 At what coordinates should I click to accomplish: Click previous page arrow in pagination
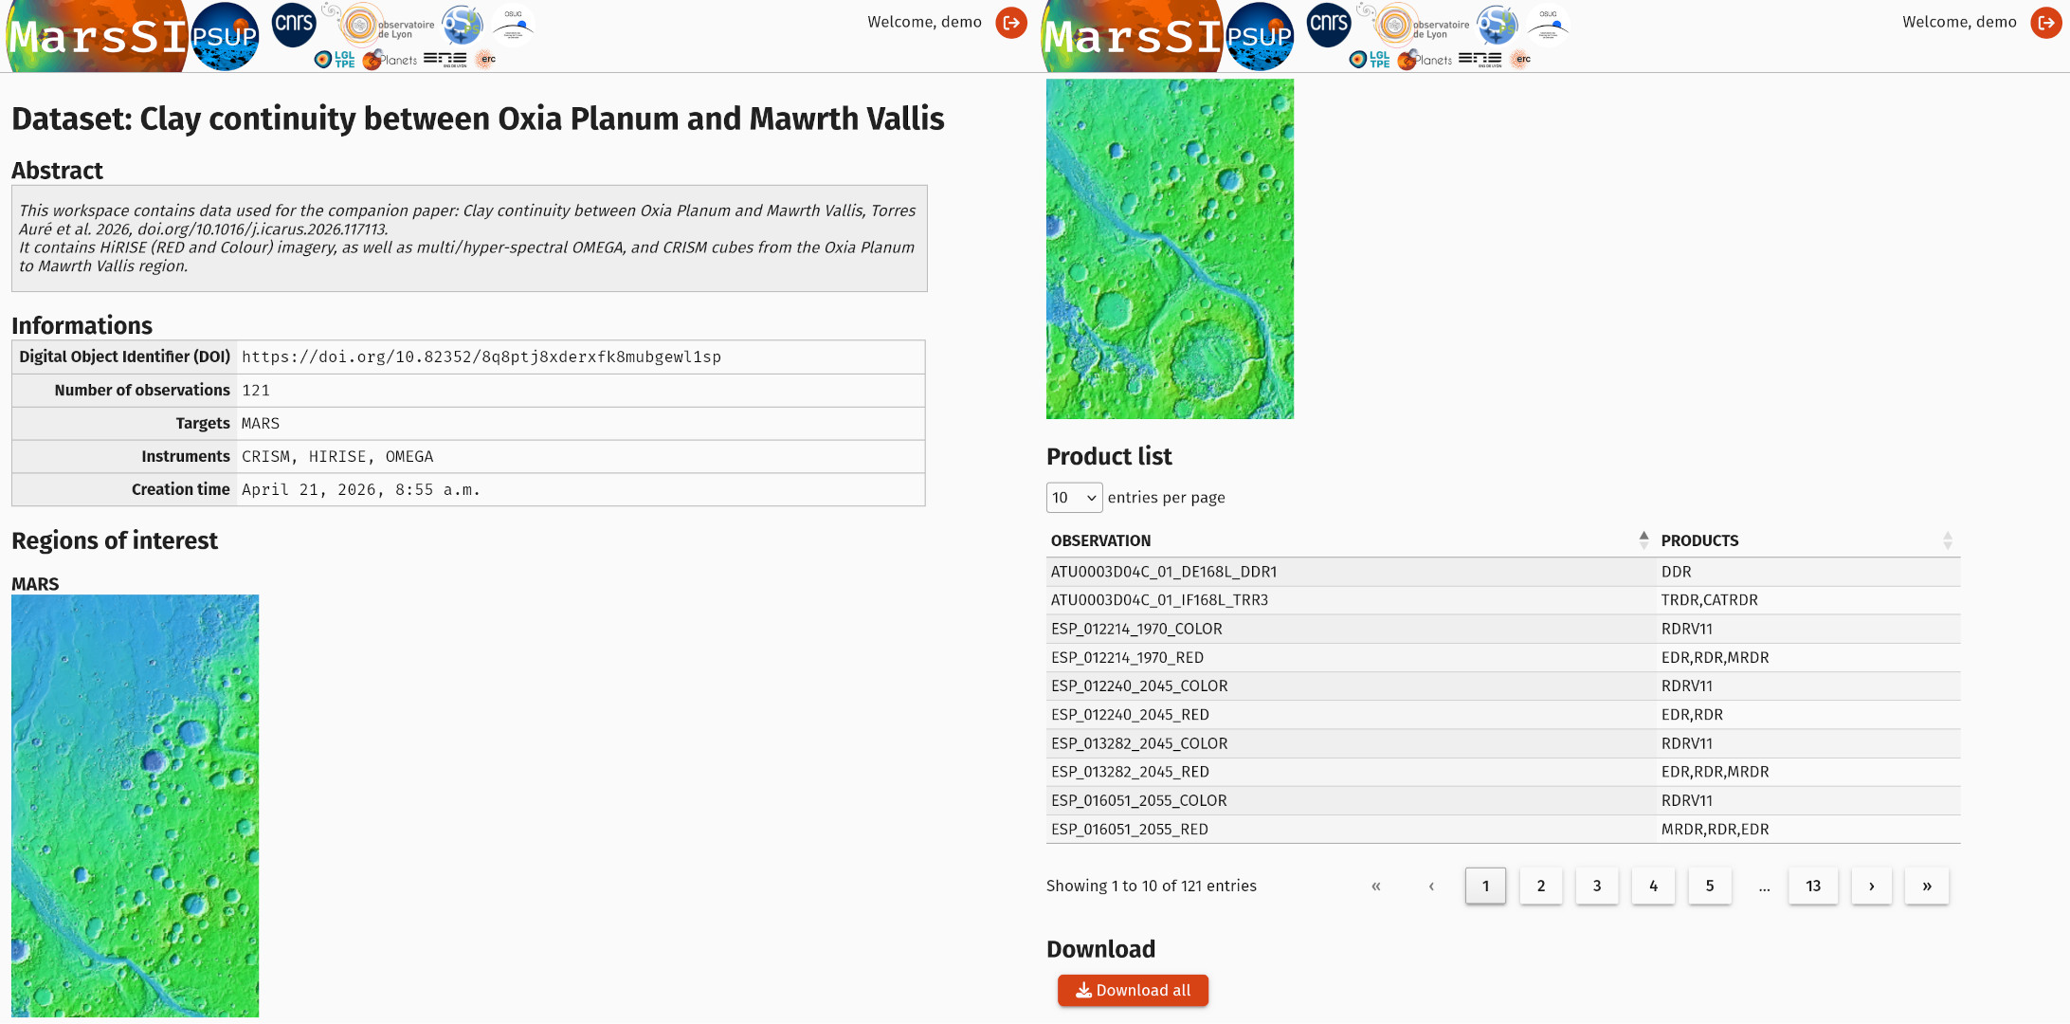[x=1431, y=886]
